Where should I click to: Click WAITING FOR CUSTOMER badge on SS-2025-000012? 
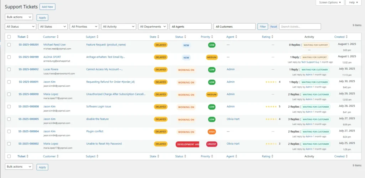315,70
